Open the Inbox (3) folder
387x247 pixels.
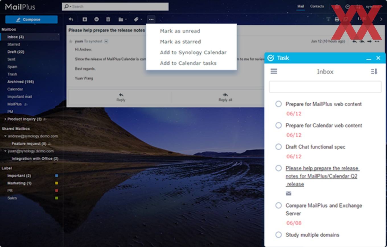(30, 37)
